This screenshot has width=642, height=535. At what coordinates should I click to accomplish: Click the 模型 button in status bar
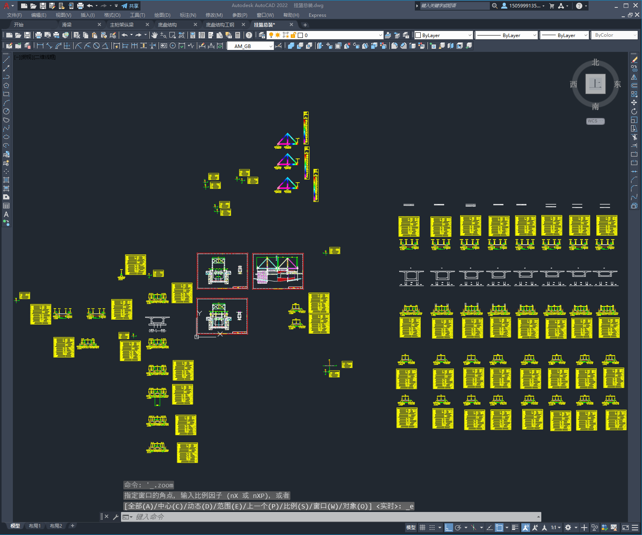point(411,528)
